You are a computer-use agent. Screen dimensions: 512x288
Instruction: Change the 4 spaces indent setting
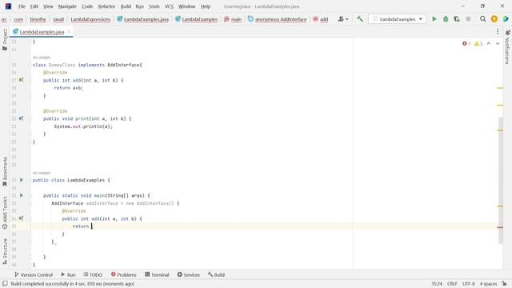(x=488, y=284)
